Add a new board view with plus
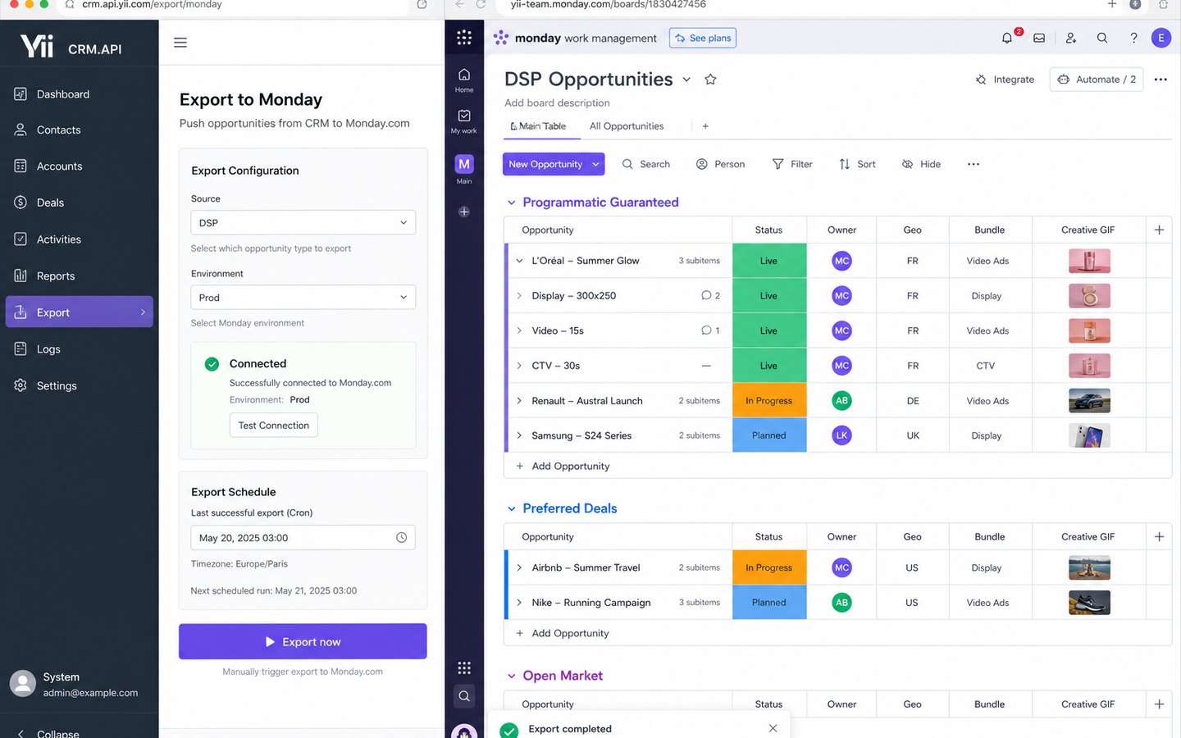Viewport: 1181px width, 738px height. 705,126
